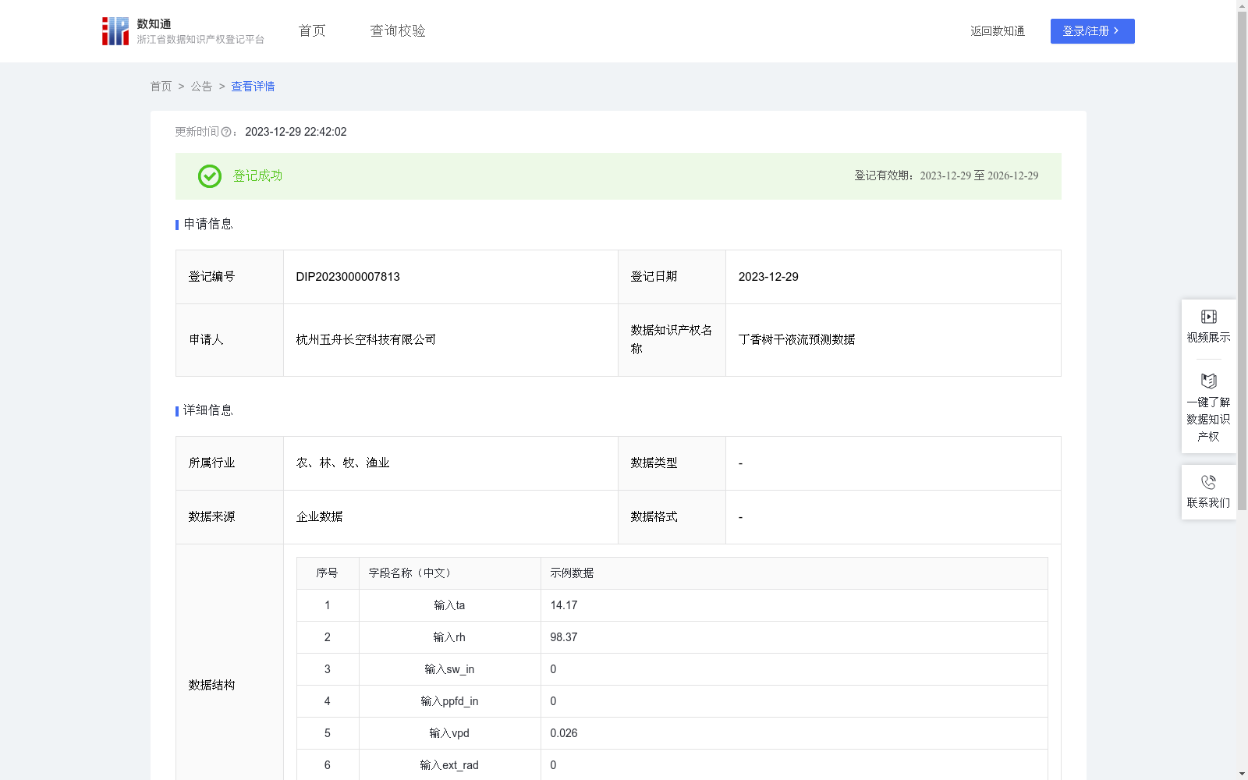Click the 登录/注册 button
The width and height of the screenshot is (1248, 780).
(1092, 31)
